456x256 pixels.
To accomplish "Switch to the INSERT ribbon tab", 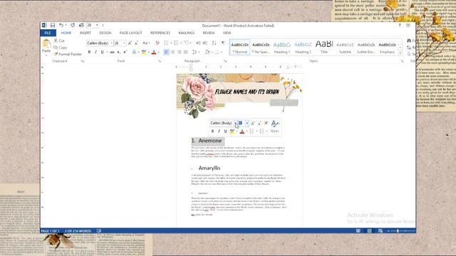I will tap(85, 33).
